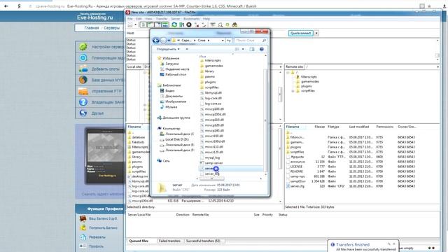Click refresh button beside Explorer address bar
This screenshot has height=252, width=448.
[229, 41]
